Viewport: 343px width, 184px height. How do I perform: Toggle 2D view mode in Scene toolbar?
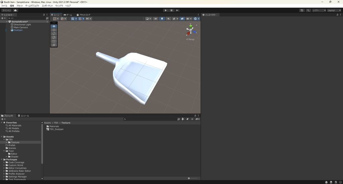point(155,19)
